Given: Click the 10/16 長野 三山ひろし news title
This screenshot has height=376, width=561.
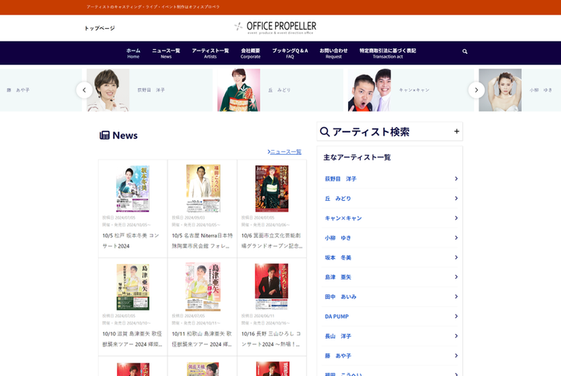Looking at the screenshot, I should pos(271,339).
